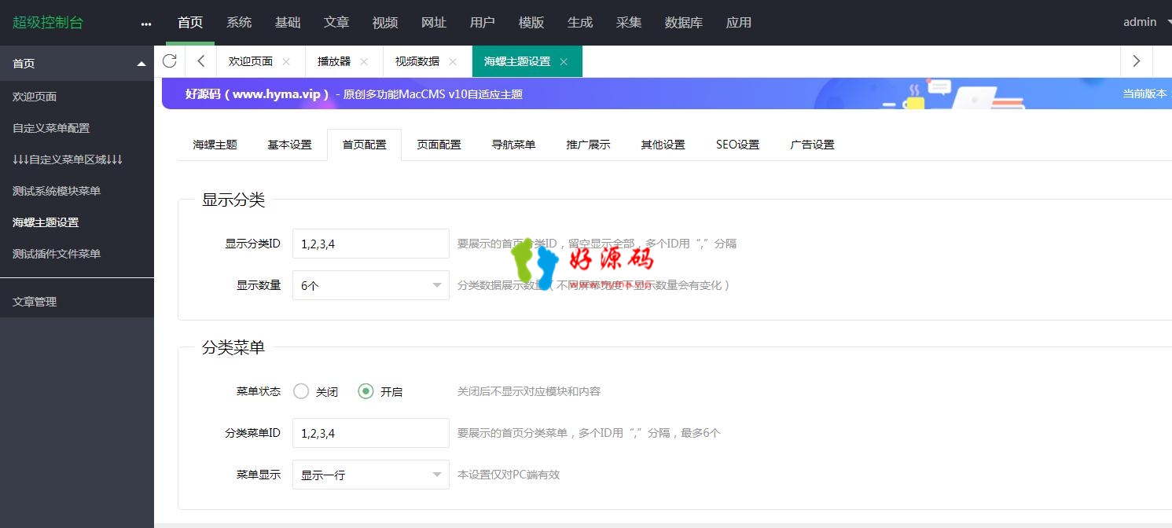The width and height of the screenshot is (1172, 528).
Task: Open the 视频 top menu
Action: pos(385,23)
